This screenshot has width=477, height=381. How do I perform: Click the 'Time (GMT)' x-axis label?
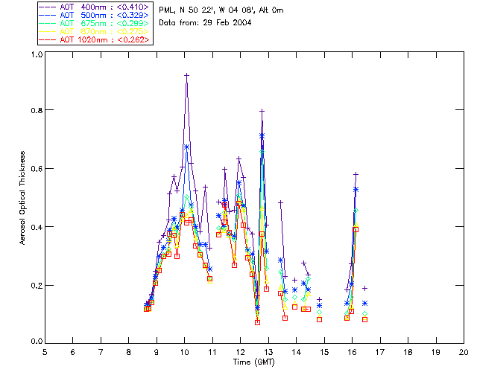[x=253, y=362]
